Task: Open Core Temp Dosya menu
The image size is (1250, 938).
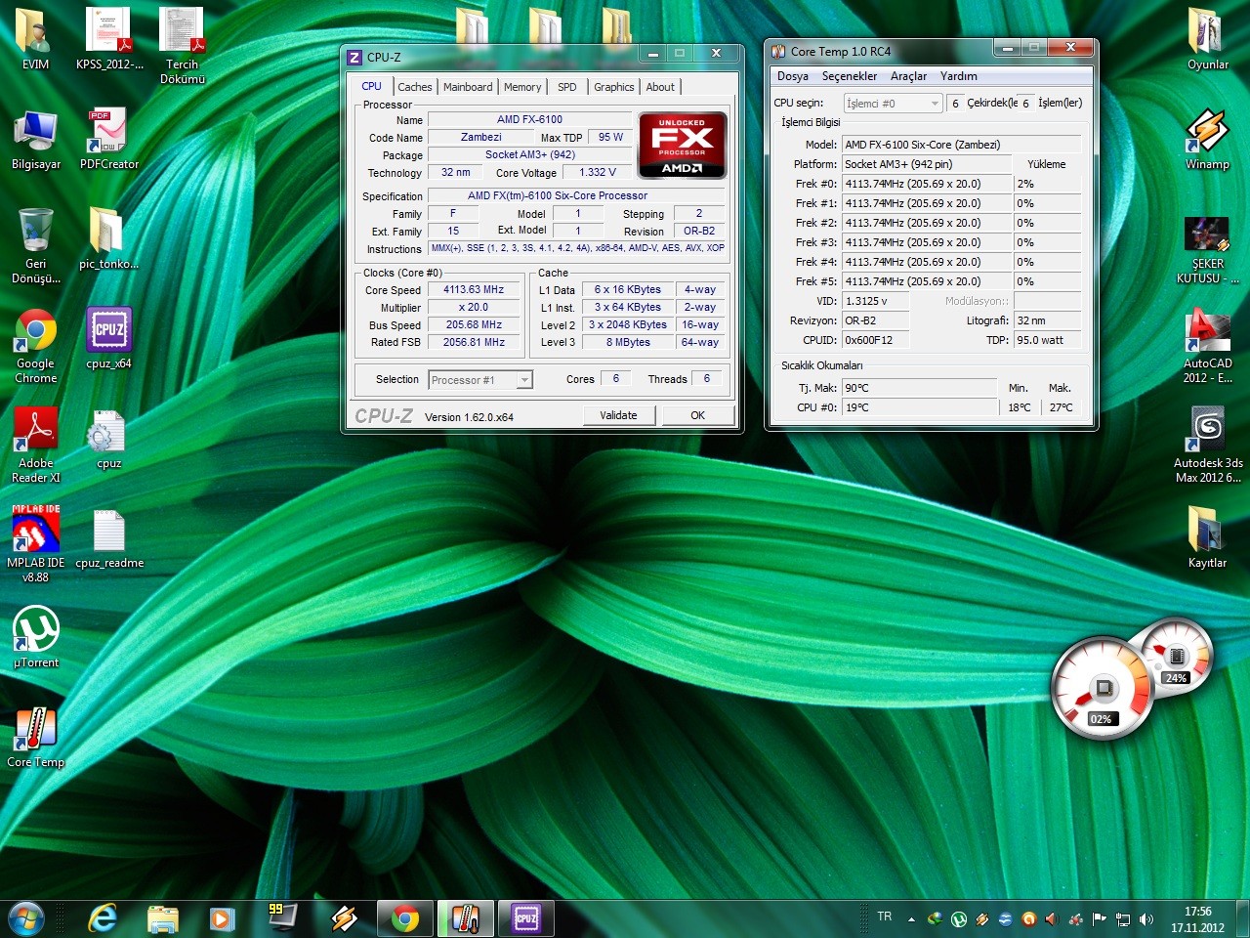Action: (x=792, y=75)
